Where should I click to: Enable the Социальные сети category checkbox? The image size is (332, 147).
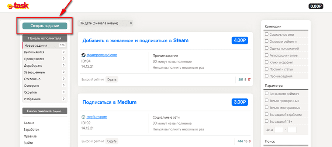tap(267, 34)
